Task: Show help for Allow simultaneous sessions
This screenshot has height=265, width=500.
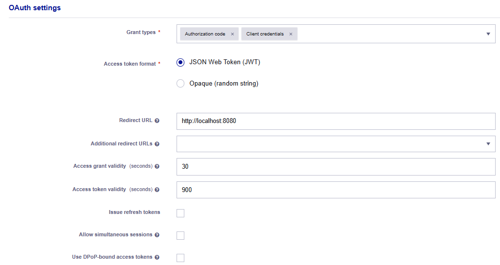Action: coord(157,235)
